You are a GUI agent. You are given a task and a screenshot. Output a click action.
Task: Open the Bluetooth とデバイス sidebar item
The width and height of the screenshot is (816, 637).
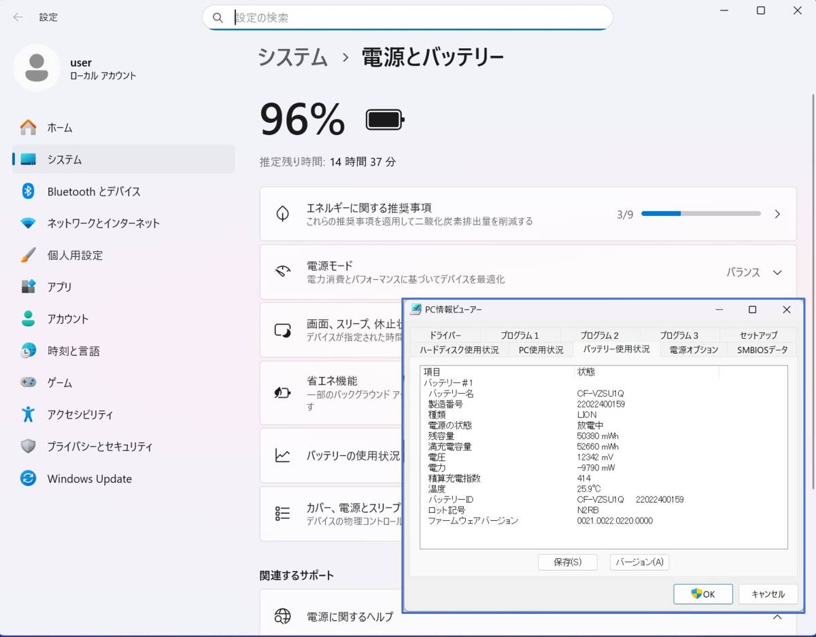coord(94,192)
